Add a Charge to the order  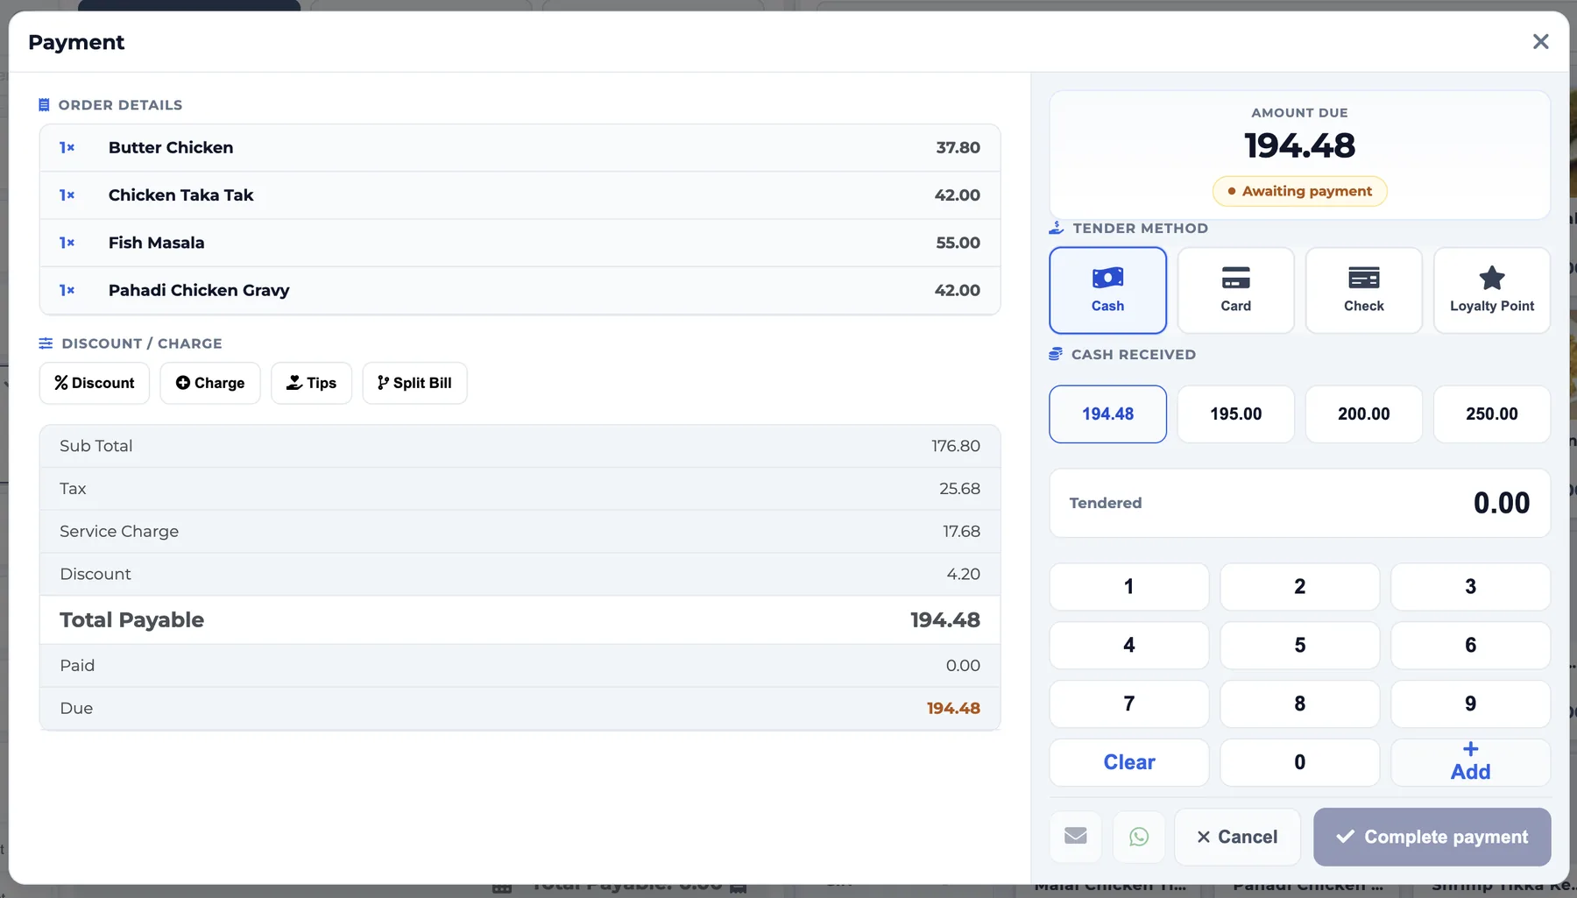click(210, 383)
